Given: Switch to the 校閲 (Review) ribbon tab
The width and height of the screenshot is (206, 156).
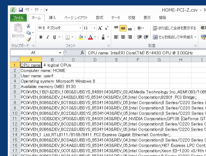Looking at the screenshot, I should pos(131,18).
